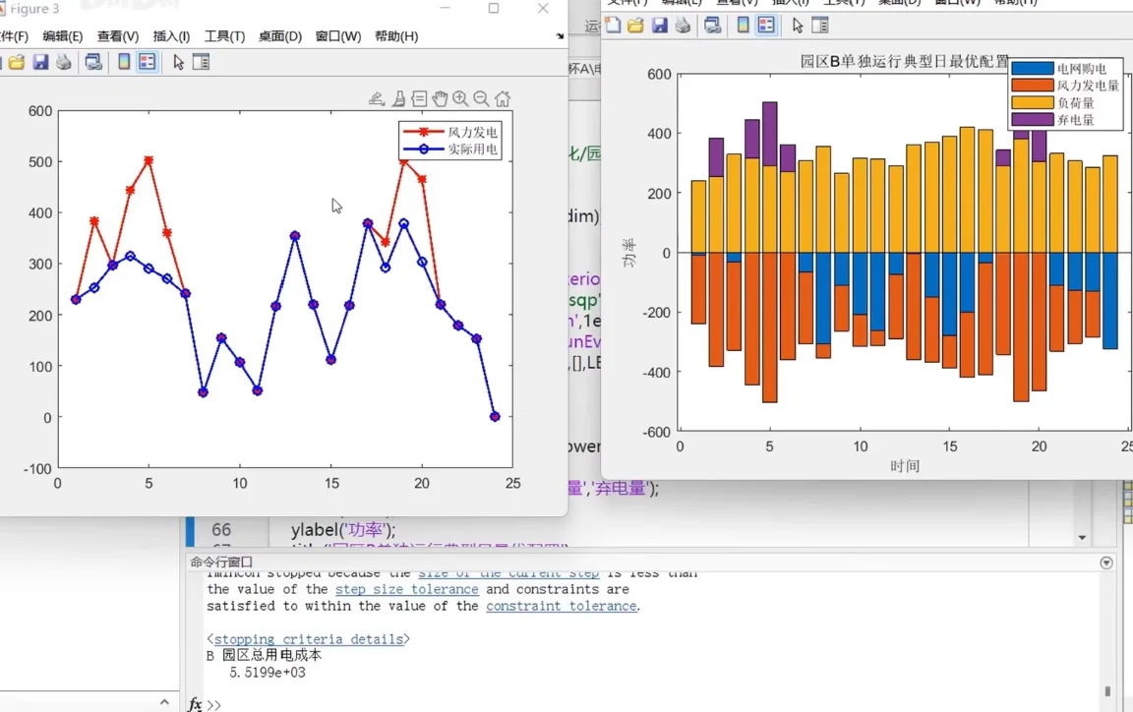Open 插入(I) menu in Figure 3
This screenshot has width=1133, height=712.
tap(171, 36)
